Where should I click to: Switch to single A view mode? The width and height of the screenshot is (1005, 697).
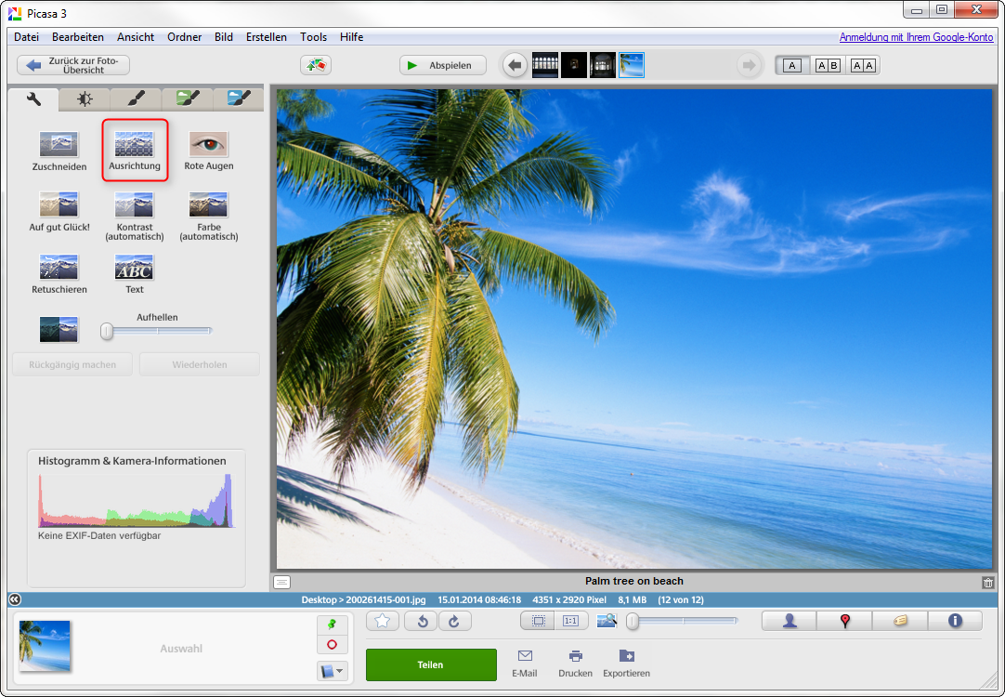791,65
